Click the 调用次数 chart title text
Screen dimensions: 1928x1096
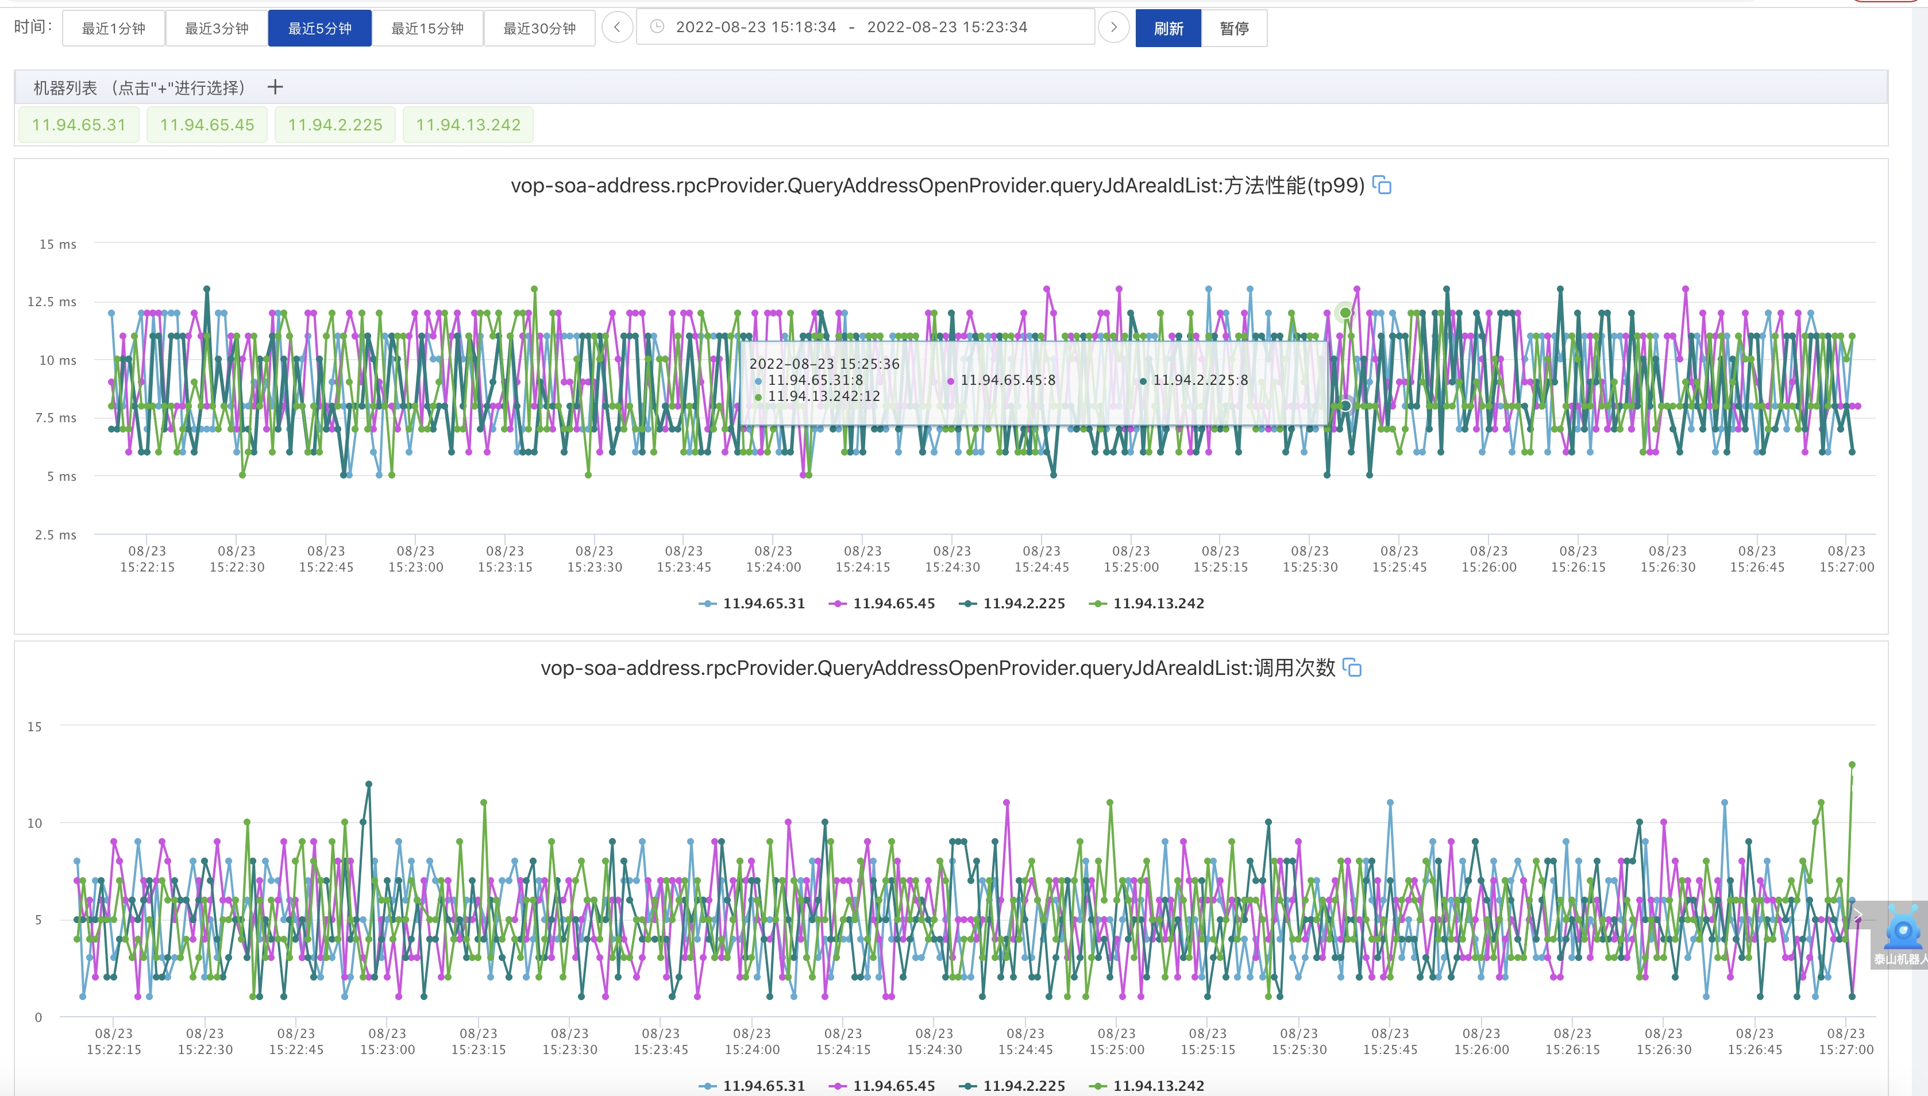pos(937,667)
